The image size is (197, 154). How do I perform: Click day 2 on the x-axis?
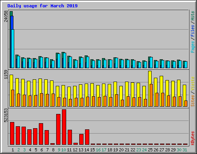(x=18, y=150)
